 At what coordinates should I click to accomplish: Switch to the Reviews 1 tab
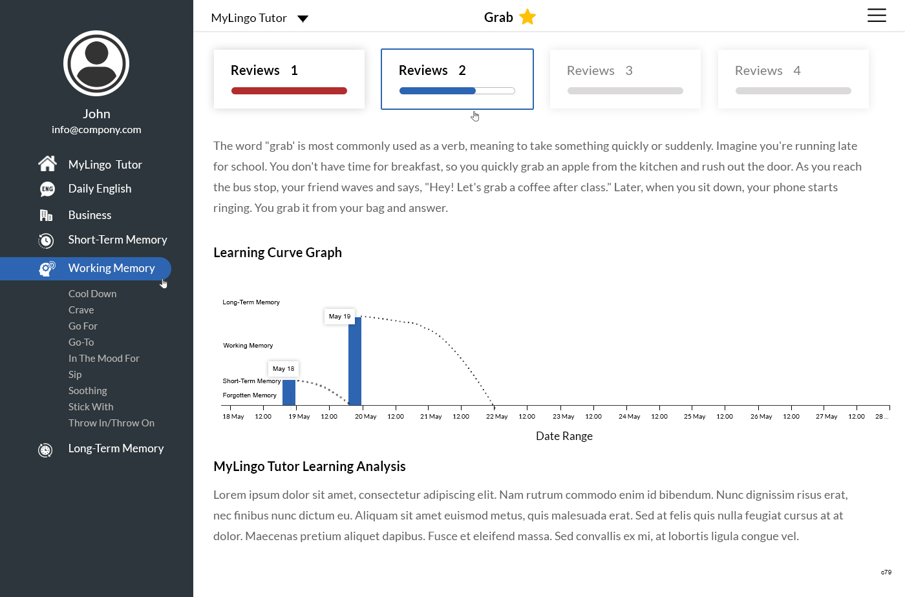[x=289, y=79]
